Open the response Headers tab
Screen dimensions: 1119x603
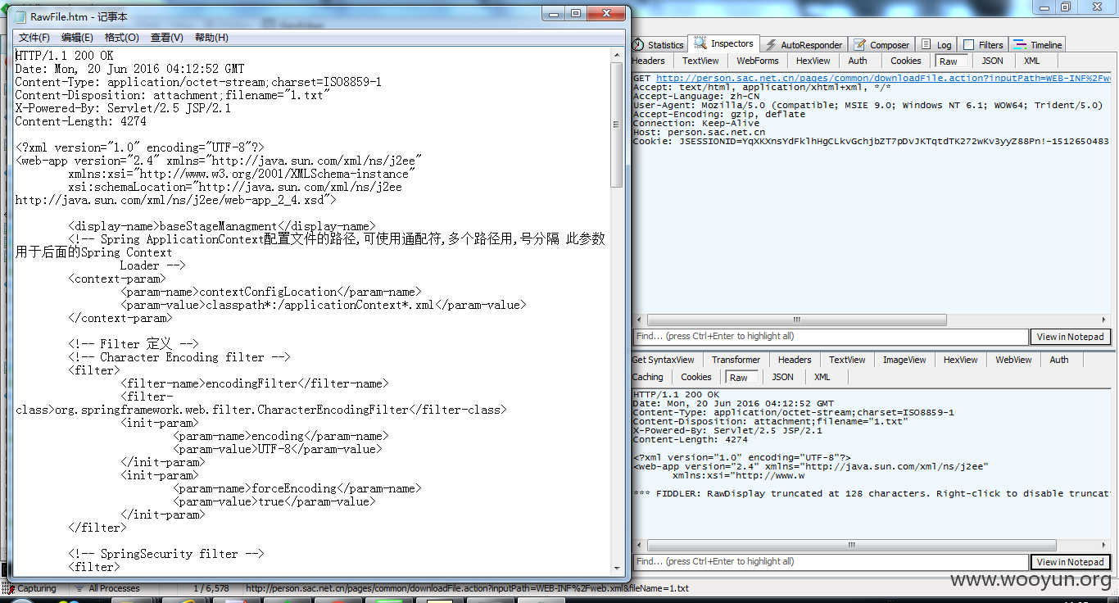point(795,360)
